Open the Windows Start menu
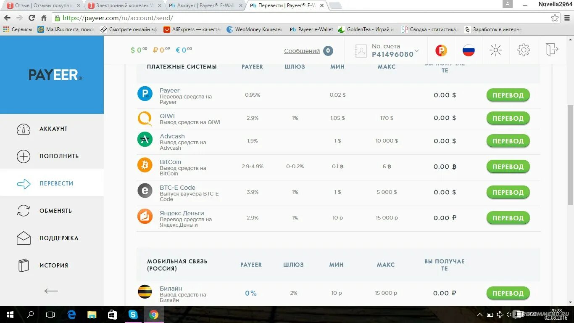This screenshot has height=323, width=574. (10, 315)
